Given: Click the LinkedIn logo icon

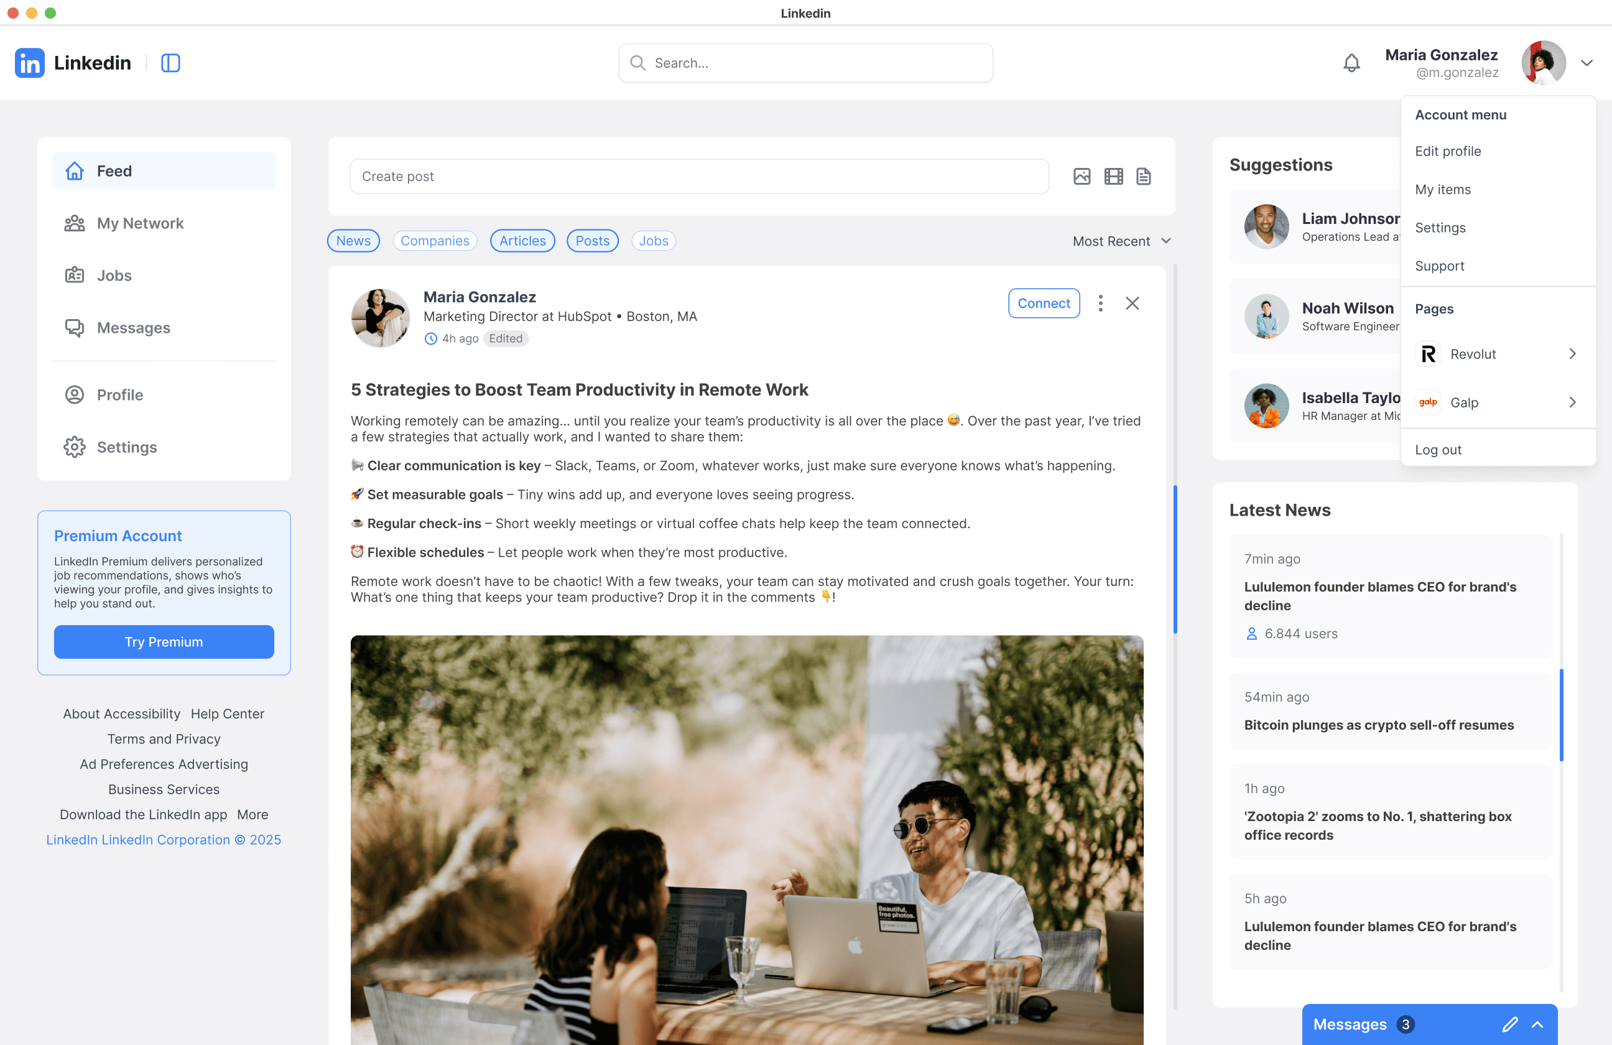Looking at the screenshot, I should click(x=29, y=63).
